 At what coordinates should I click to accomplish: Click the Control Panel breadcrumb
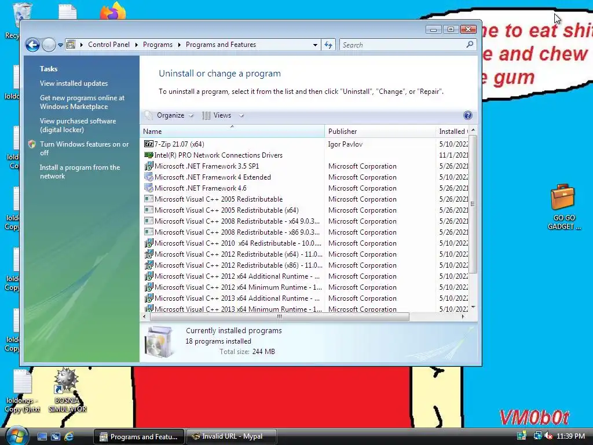(109, 45)
